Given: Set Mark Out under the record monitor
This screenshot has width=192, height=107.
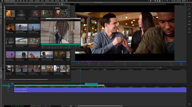Looking at the screenshot, I should (x=140, y=63).
